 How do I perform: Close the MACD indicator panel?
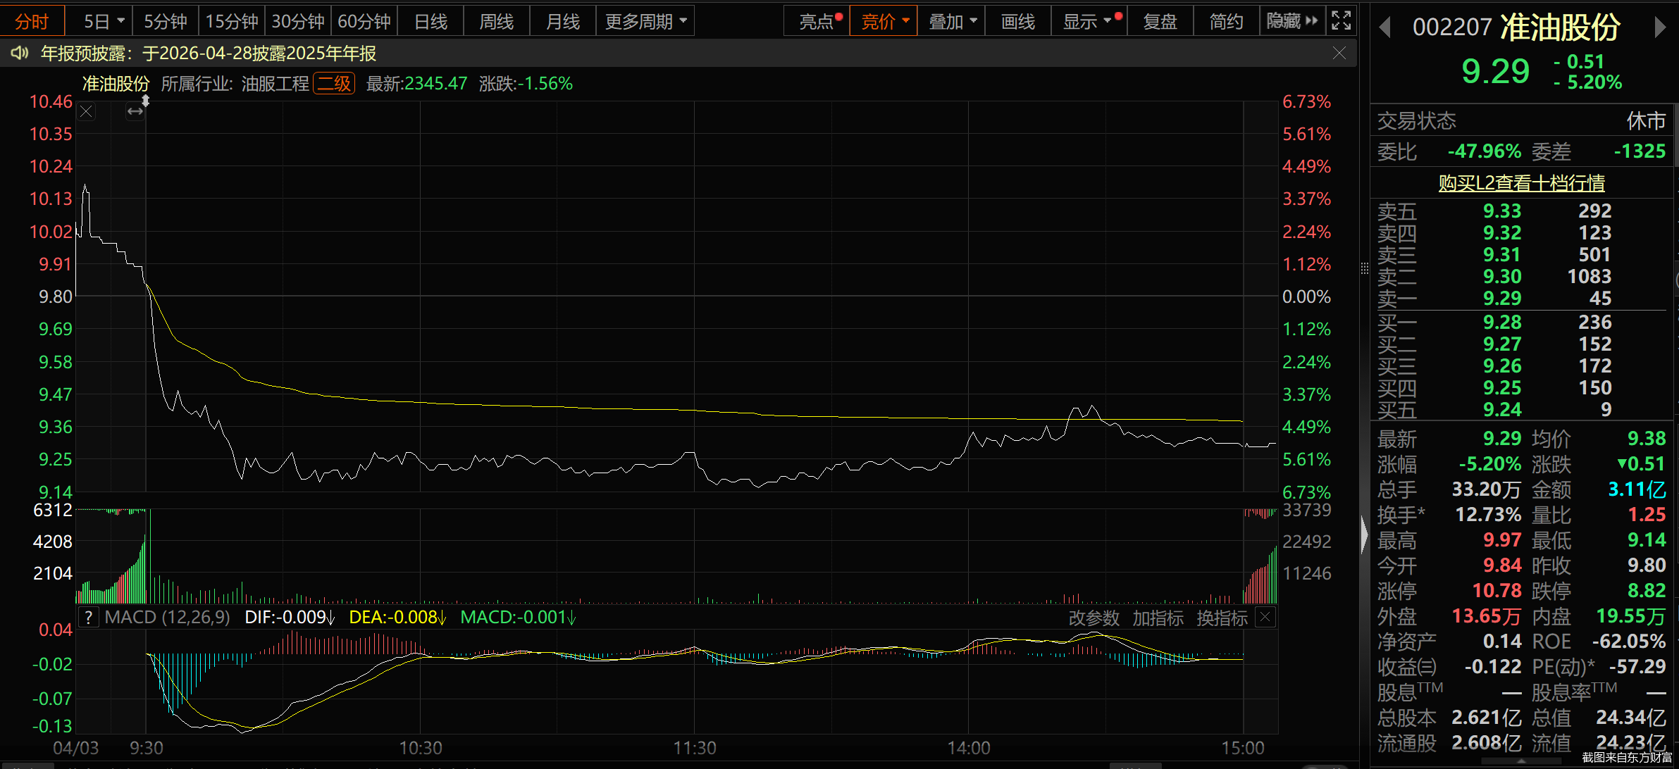(1265, 618)
